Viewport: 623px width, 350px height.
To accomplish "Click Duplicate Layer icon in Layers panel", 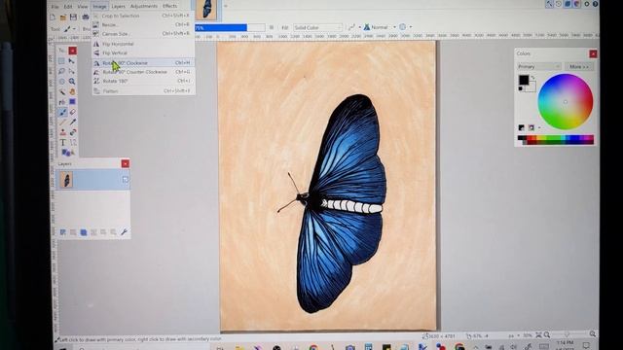I will point(84,232).
